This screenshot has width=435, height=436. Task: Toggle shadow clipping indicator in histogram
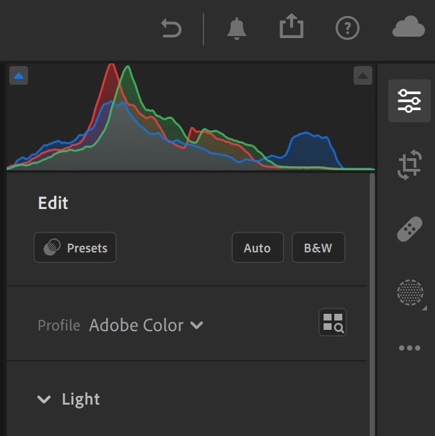tap(19, 75)
